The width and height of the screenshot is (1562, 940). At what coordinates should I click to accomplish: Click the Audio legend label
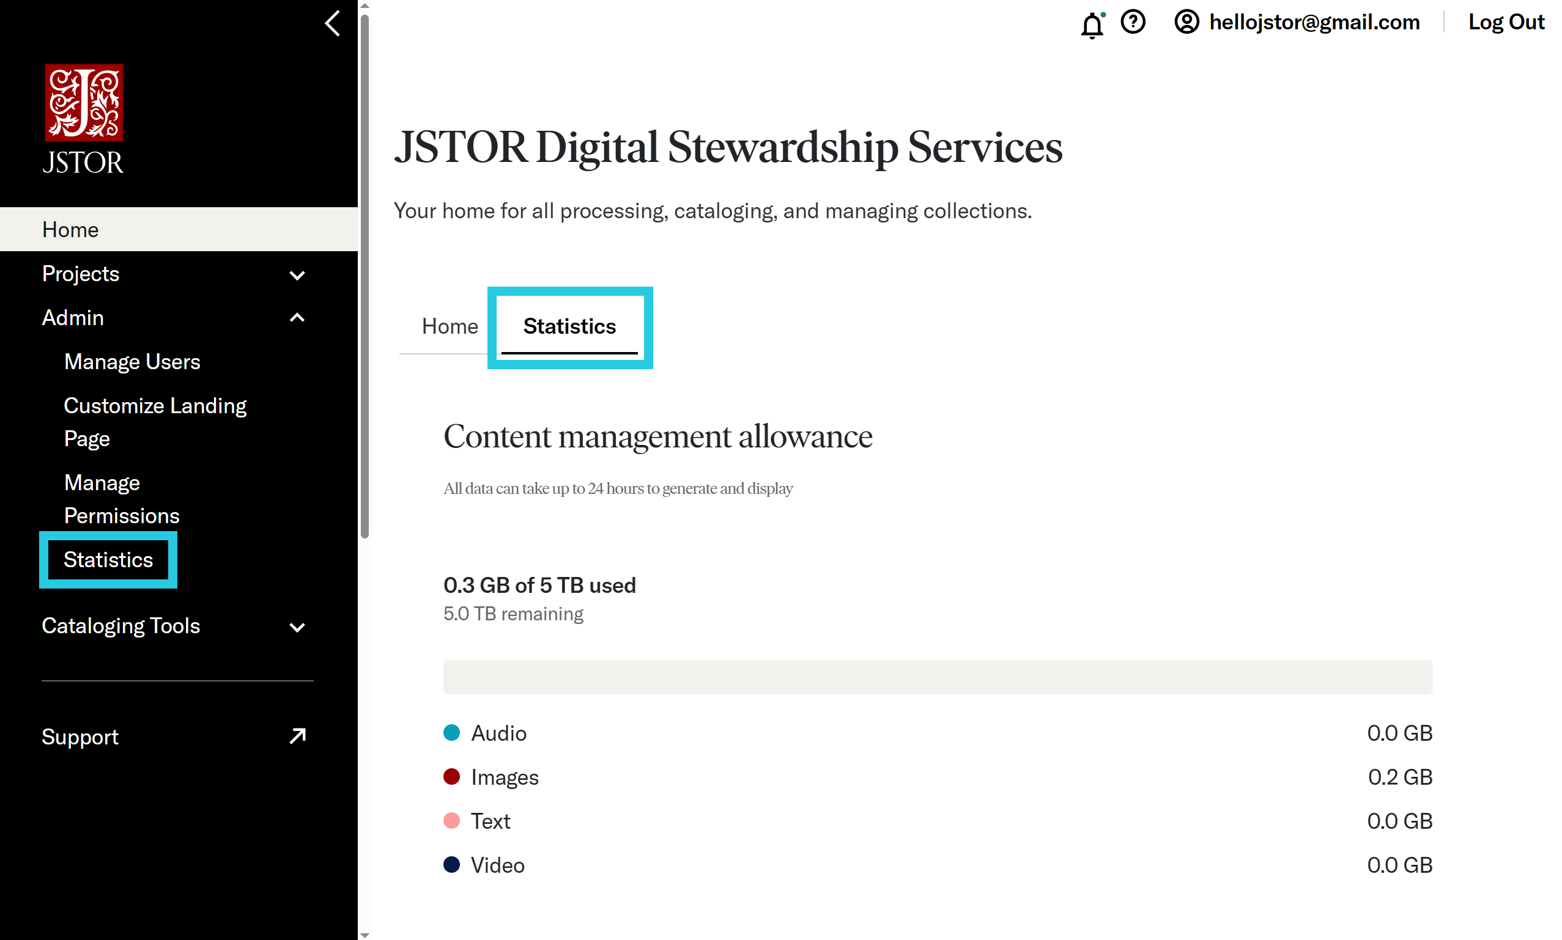[x=498, y=733]
